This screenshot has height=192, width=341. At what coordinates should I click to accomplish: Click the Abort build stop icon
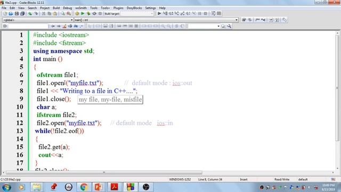[x=100, y=13]
